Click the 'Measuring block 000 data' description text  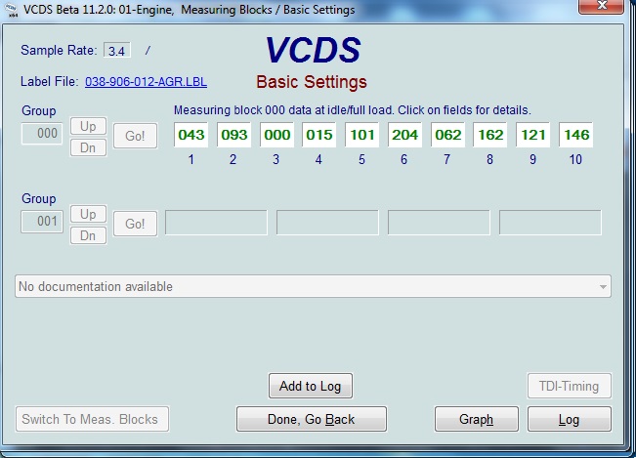[x=352, y=109]
